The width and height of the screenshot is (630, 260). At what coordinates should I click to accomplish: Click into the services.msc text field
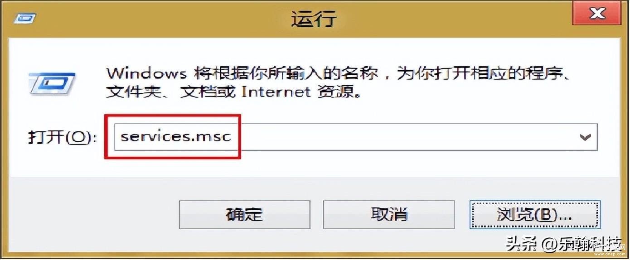[356, 136]
